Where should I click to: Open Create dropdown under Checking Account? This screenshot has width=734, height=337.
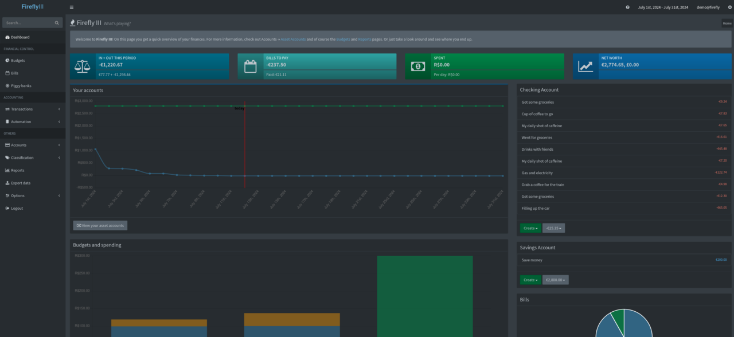pos(530,228)
